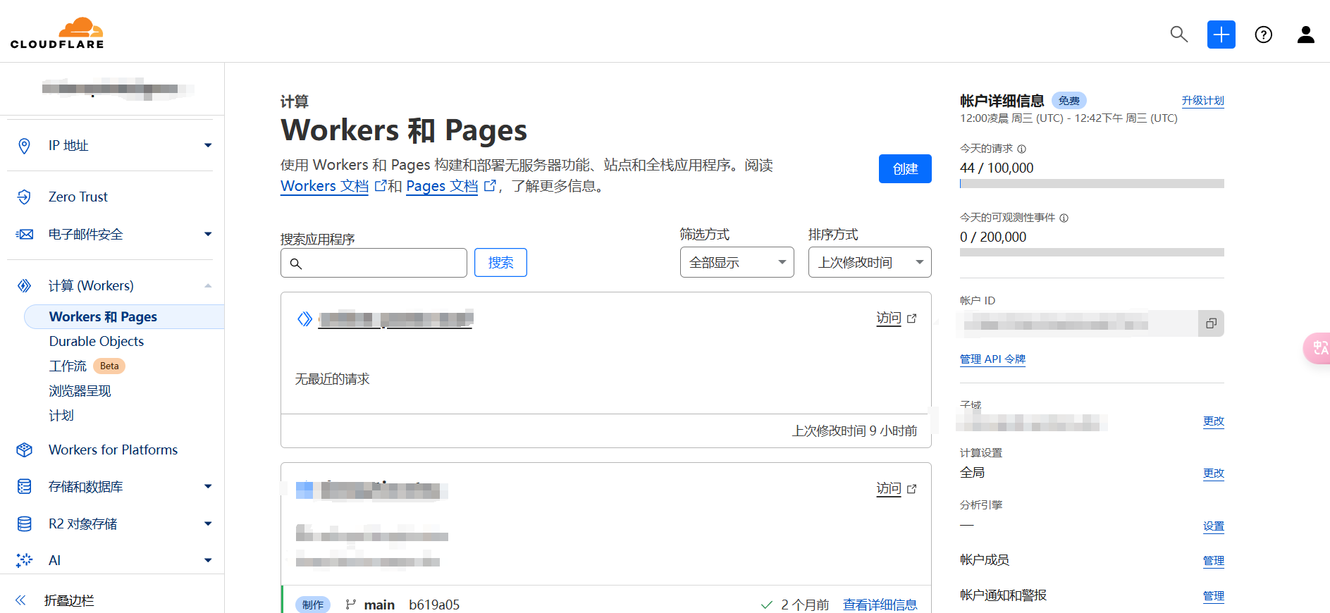Collapse the 计算 (Workers) section arrow
The image size is (1330, 613).
coord(208,285)
